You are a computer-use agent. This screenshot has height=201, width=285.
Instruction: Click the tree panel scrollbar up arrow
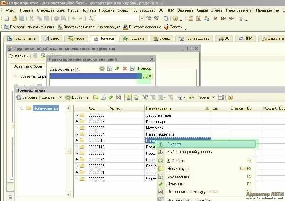coord(68,108)
